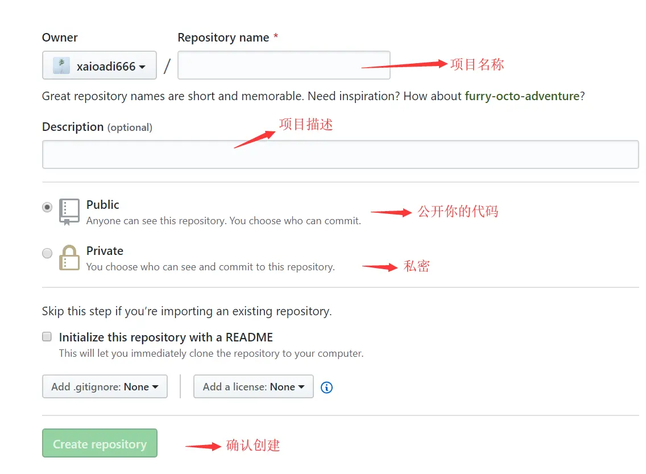Expand the Add a license dropdown
The image size is (646, 474).
click(x=253, y=386)
